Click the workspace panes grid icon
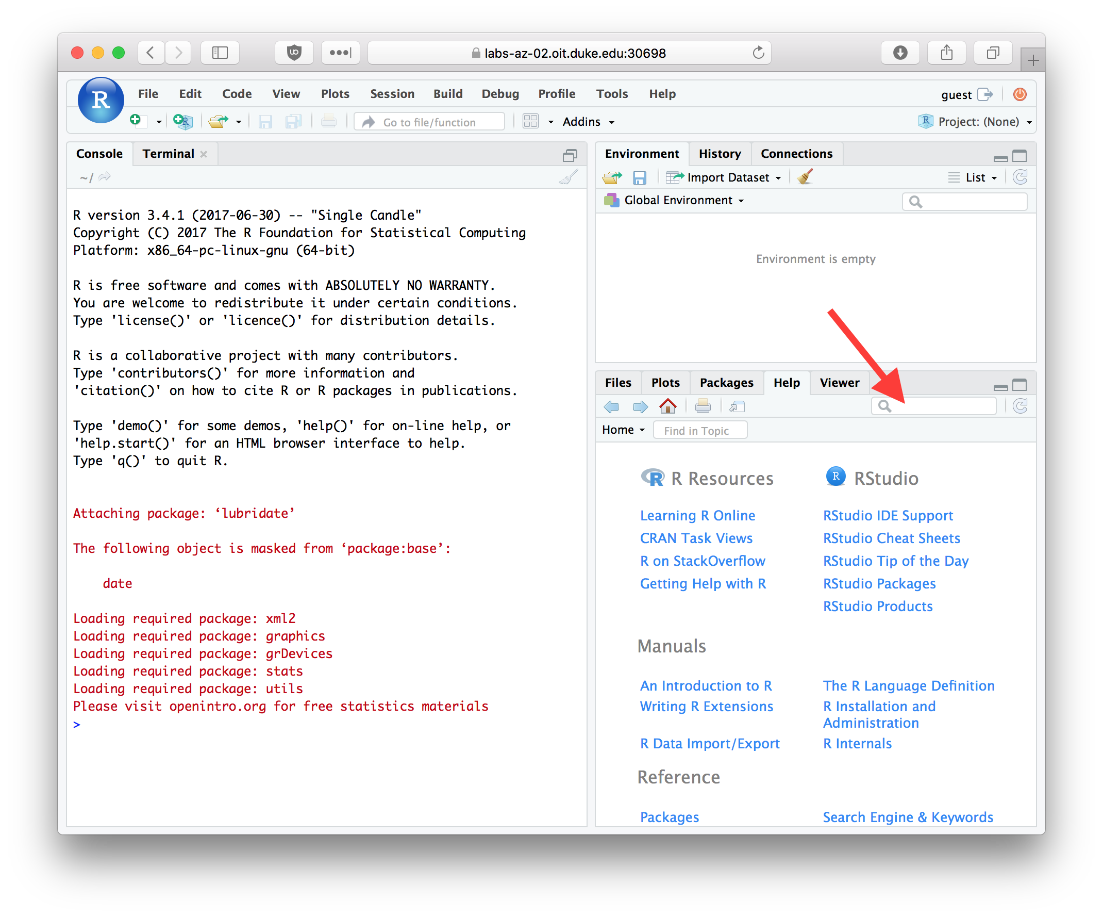Image resolution: width=1103 pixels, height=917 pixels. (530, 121)
